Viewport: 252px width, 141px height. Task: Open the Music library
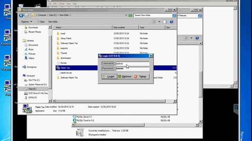point(31,49)
